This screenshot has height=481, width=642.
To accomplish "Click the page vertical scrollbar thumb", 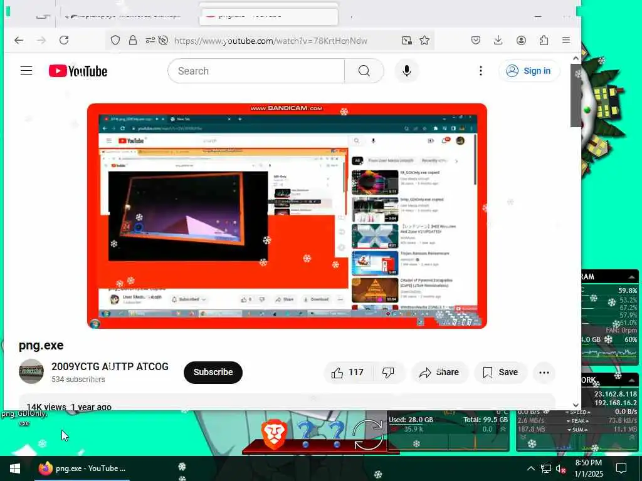I will [x=576, y=95].
